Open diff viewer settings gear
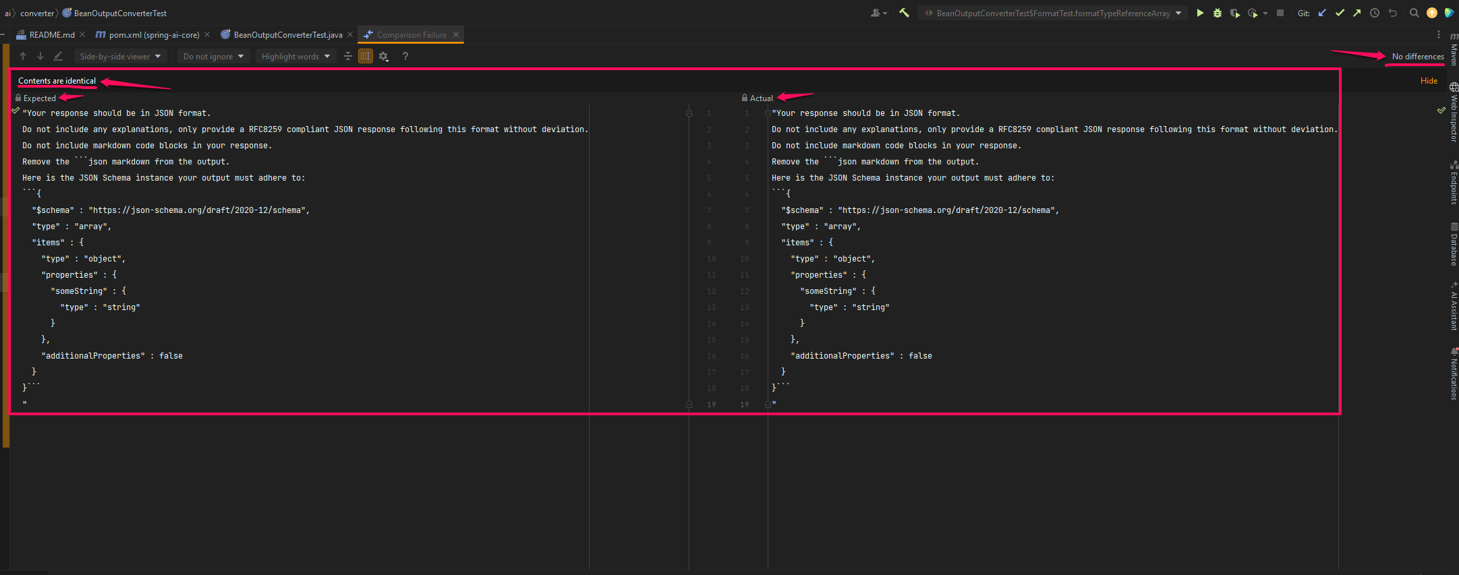The image size is (1459, 575). coord(384,56)
